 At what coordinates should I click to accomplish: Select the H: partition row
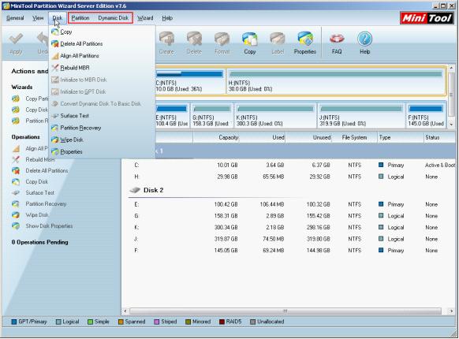tap(289, 177)
